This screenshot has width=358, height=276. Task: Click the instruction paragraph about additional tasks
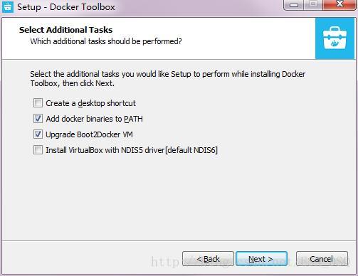167,79
